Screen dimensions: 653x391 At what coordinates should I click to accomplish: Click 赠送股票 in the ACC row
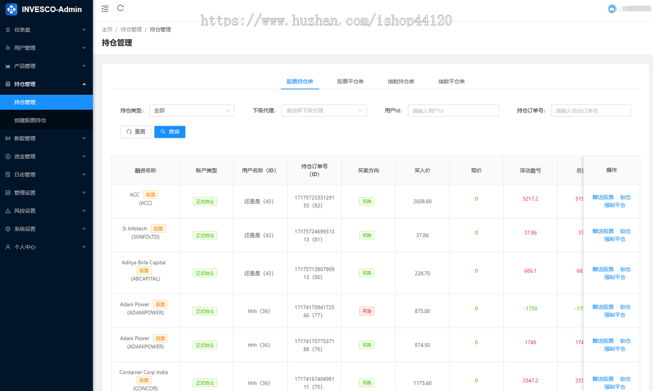pos(603,197)
